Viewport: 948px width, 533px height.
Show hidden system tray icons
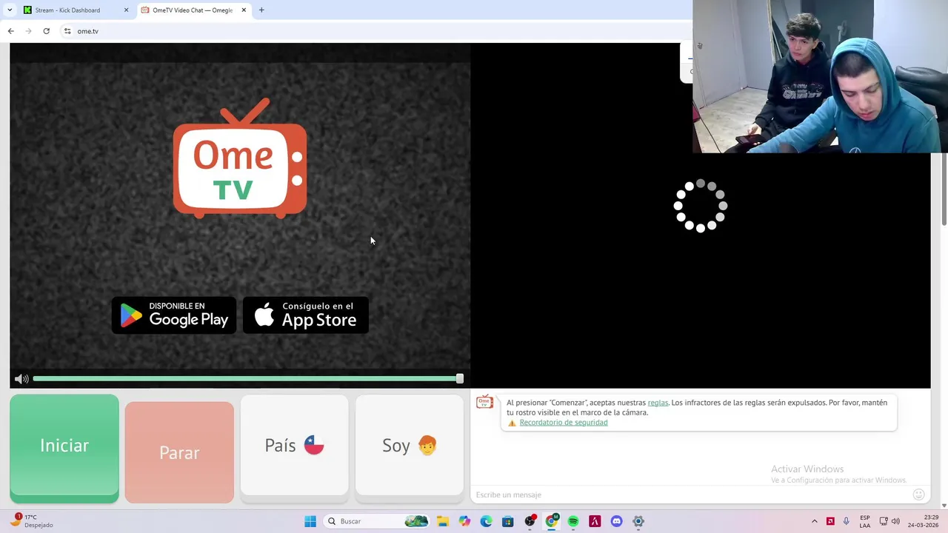coord(814,521)
